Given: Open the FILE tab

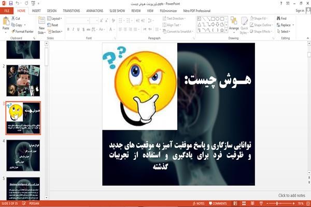Looking at the screenshot, I should (7, 11).
